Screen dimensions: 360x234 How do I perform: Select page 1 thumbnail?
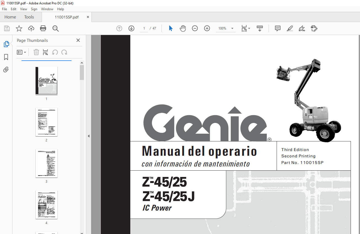(x=46, y=80)
